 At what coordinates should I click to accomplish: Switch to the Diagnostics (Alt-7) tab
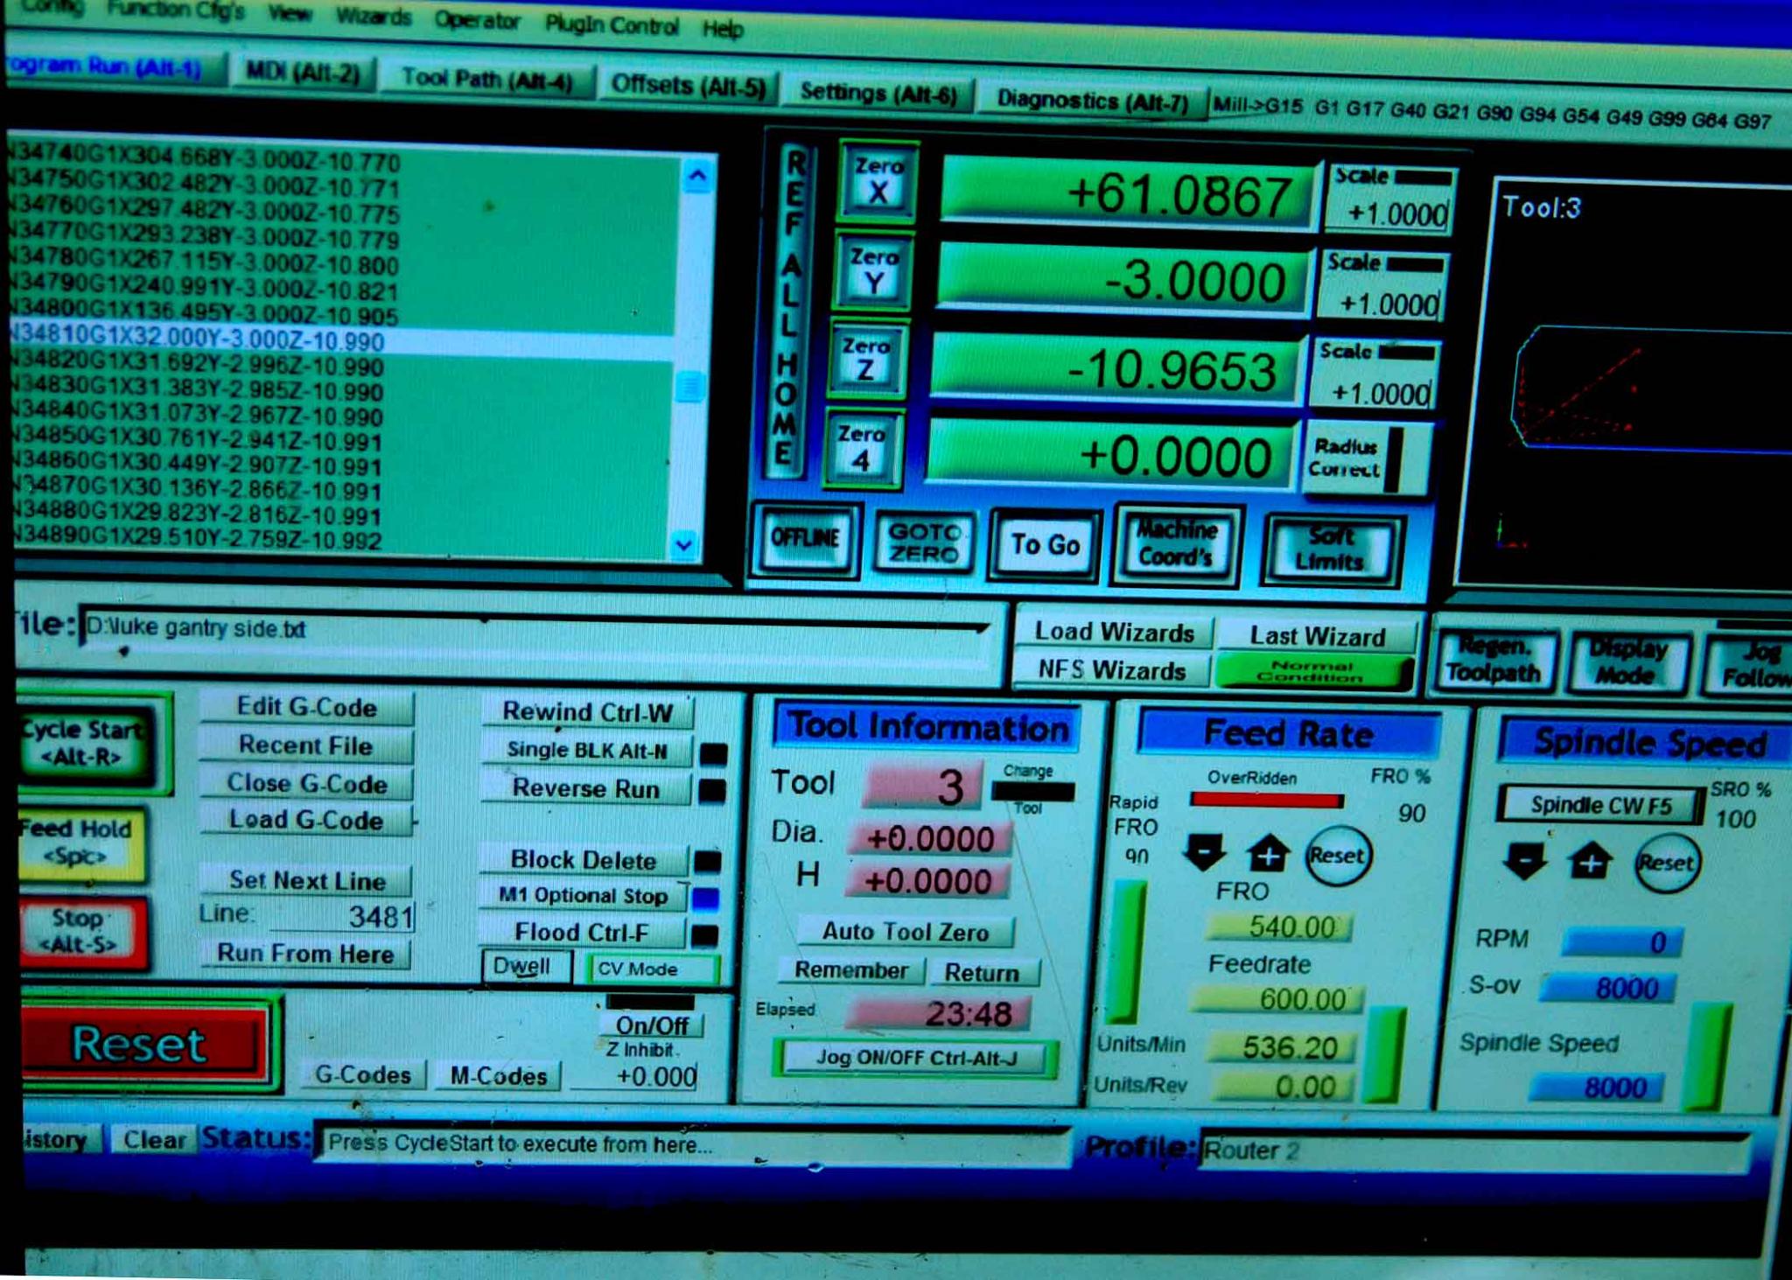click(x=1091, y=101)
